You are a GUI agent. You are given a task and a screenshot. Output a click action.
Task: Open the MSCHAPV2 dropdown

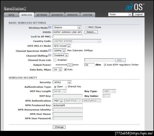click(x=92, y=101)
